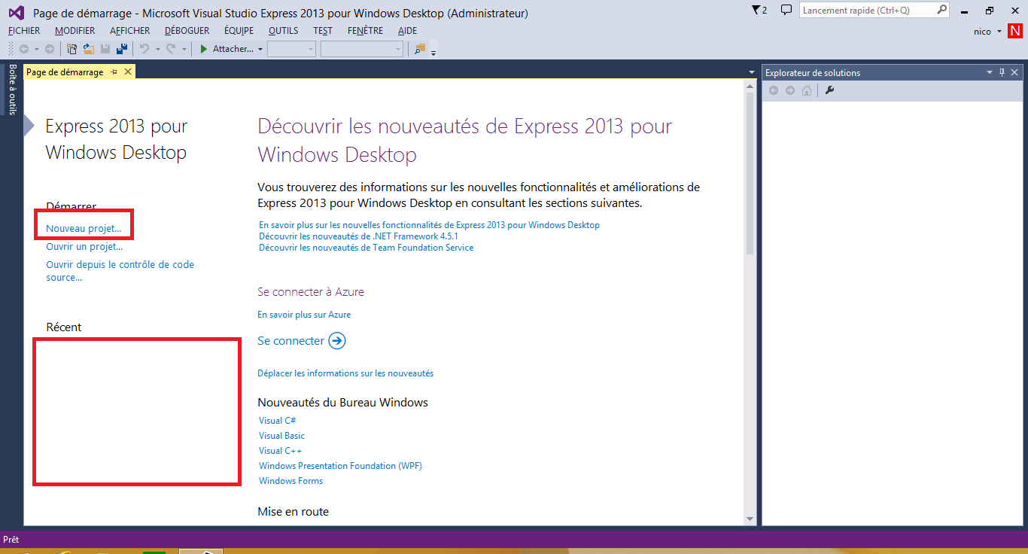Open the ÉQUIPE menu
This screenshot has width=1028, height=554.
tap(239, 31)
